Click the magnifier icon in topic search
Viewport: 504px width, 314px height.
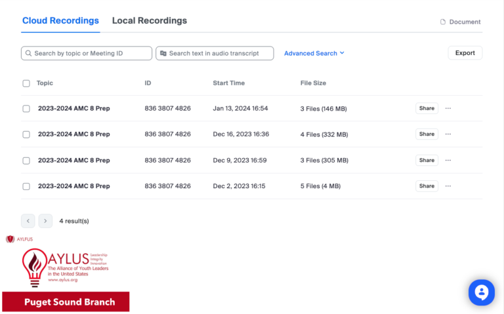tap(28, 53)
